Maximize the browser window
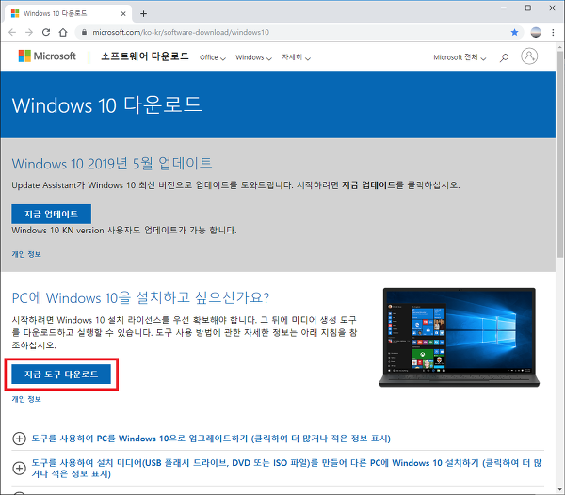The image size is (565, 495). pyautogui.click(x=528, y=8)
